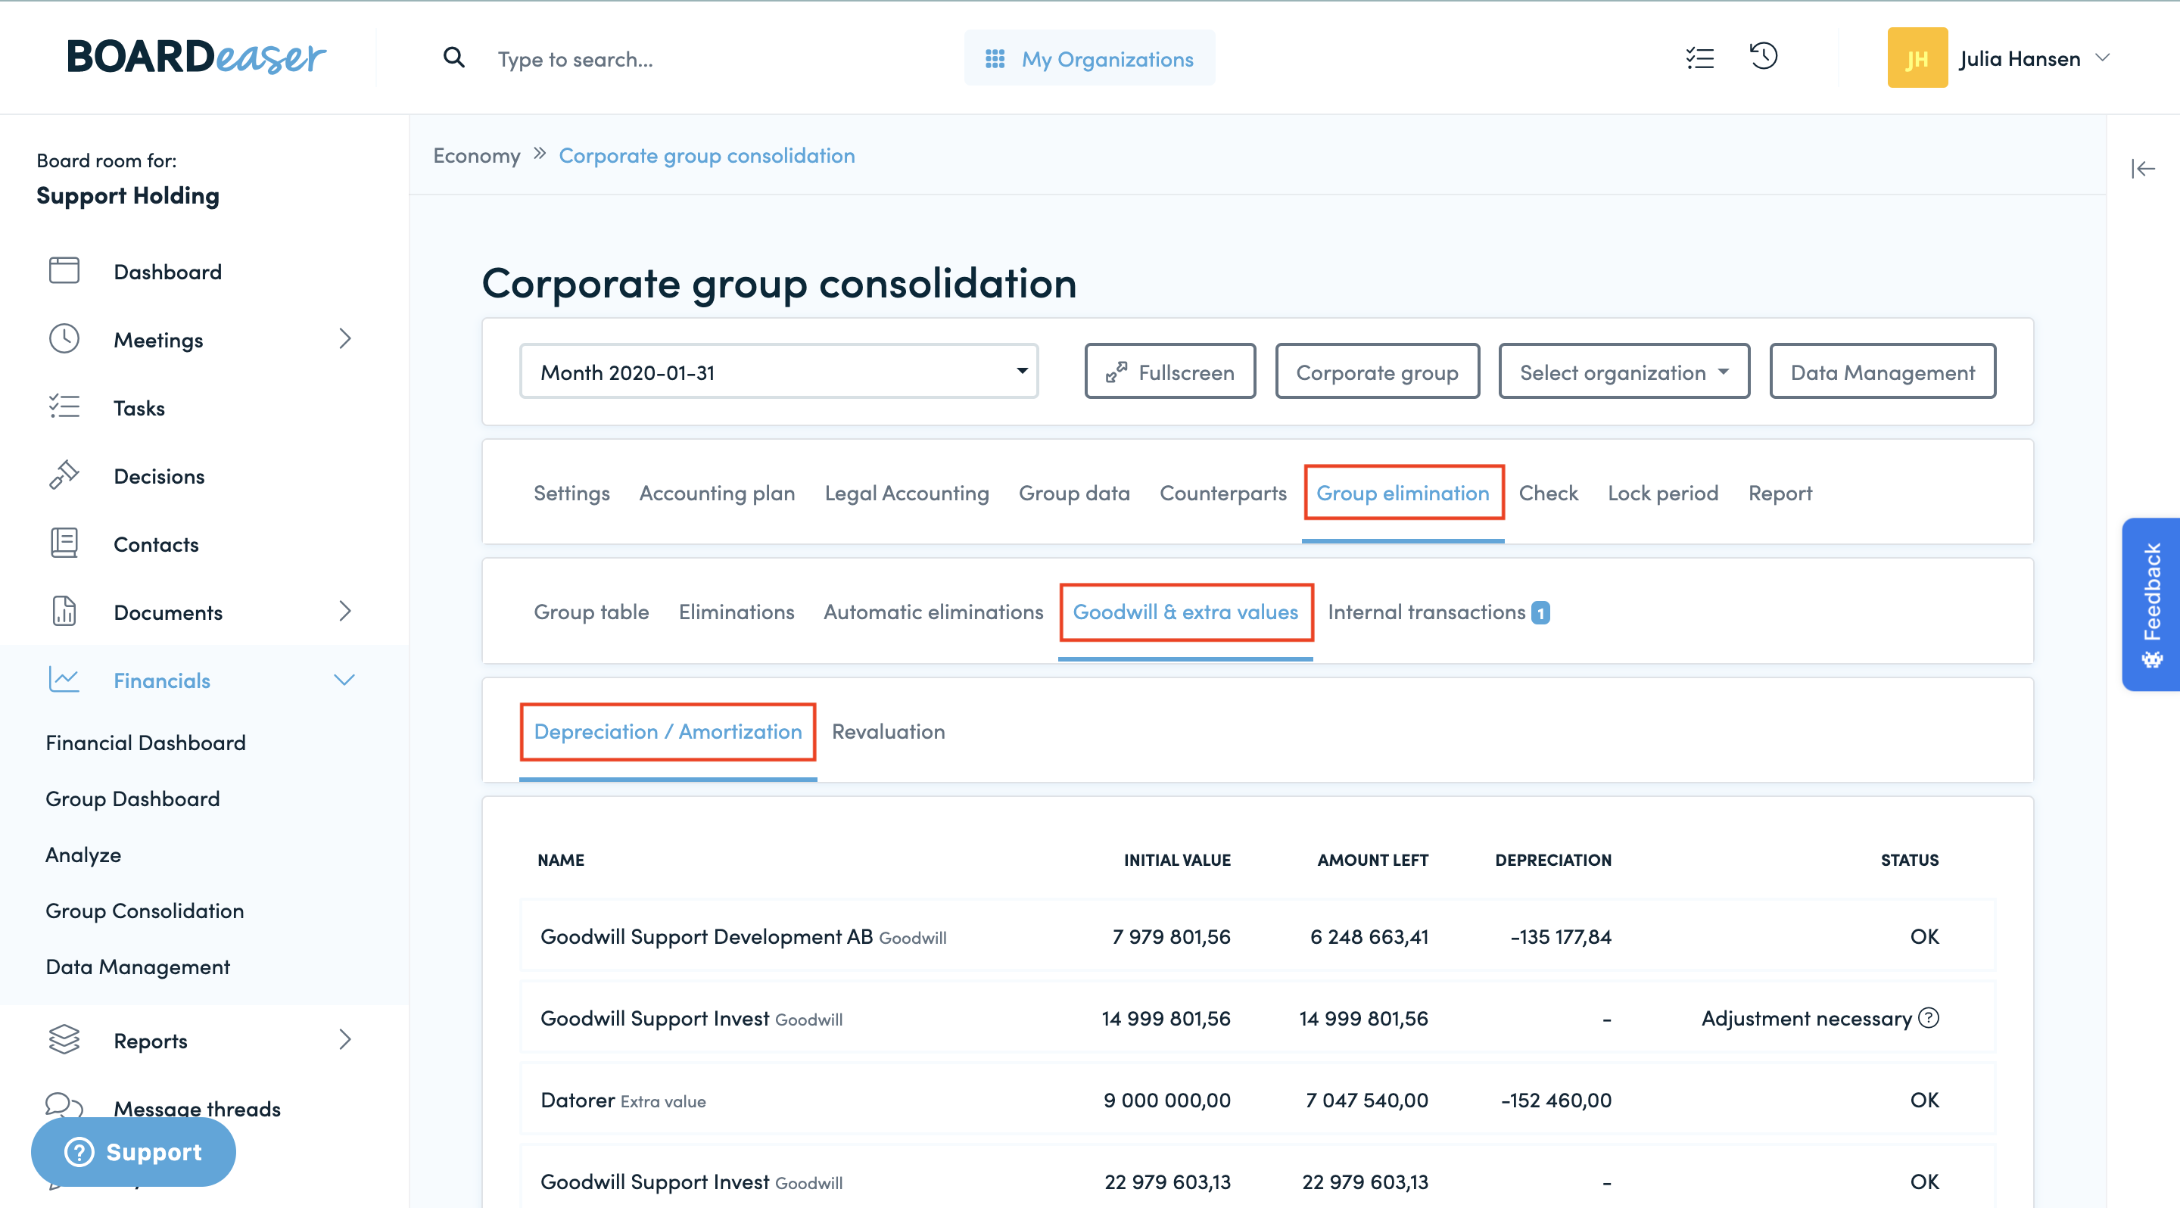Screen dimensions: 2180x1208
Task: Click the Adjustment necessary help icon
Action: 1929,1018
